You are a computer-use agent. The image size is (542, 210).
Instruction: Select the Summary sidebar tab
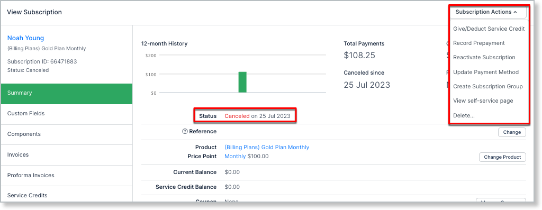(x=67, y=94)
